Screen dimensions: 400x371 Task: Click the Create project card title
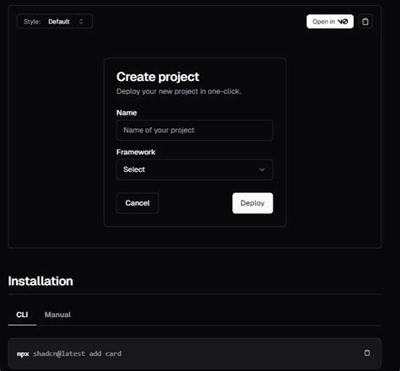pyautogui.click(x=158, y=77)
